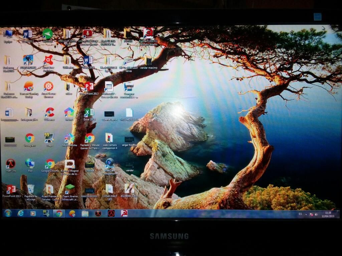
Task: Select the sssssssss file
Action: 10,142
